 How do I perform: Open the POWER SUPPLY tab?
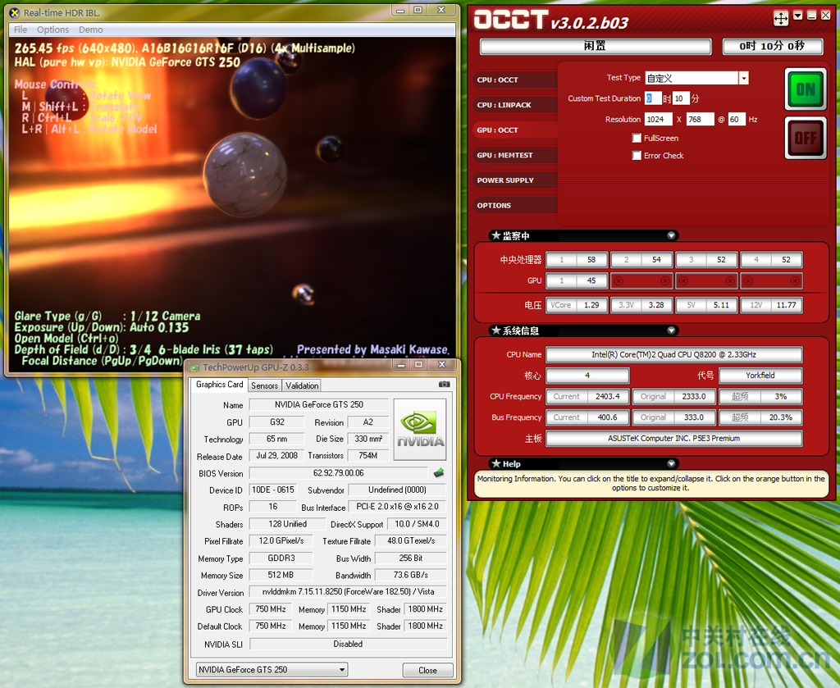pos(515,180)
